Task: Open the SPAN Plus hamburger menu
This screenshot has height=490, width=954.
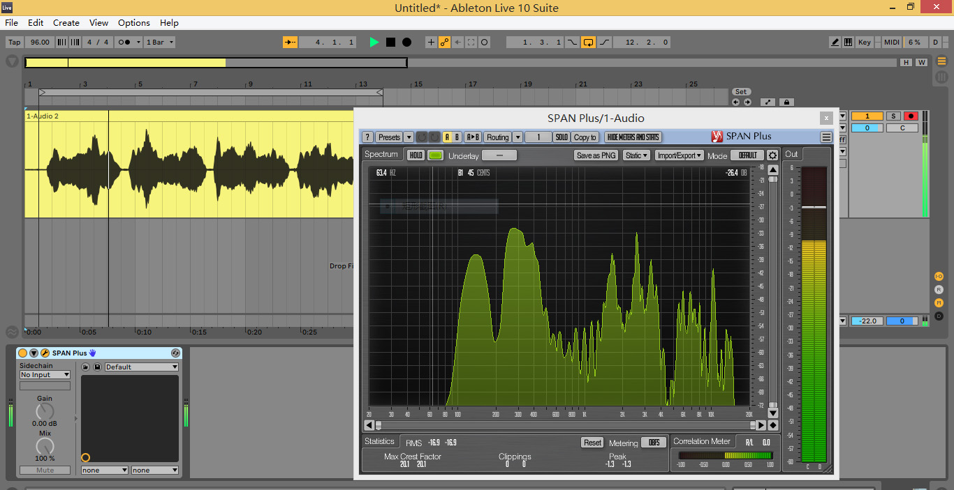Action: (x=826, y=137)
